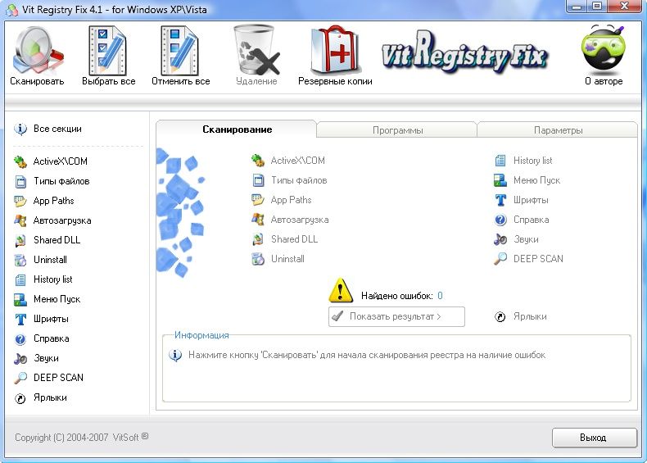Click the Найдено ошибок label
Screen dimensions: 647x463
click(397, 296)
